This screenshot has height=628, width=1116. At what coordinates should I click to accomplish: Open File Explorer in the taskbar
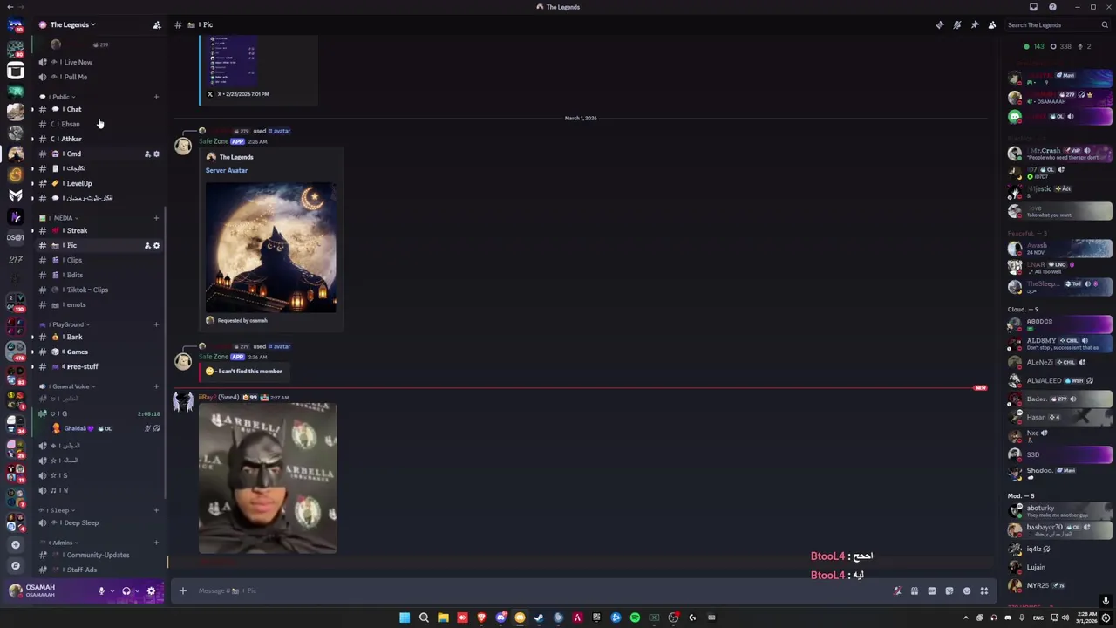443,618
